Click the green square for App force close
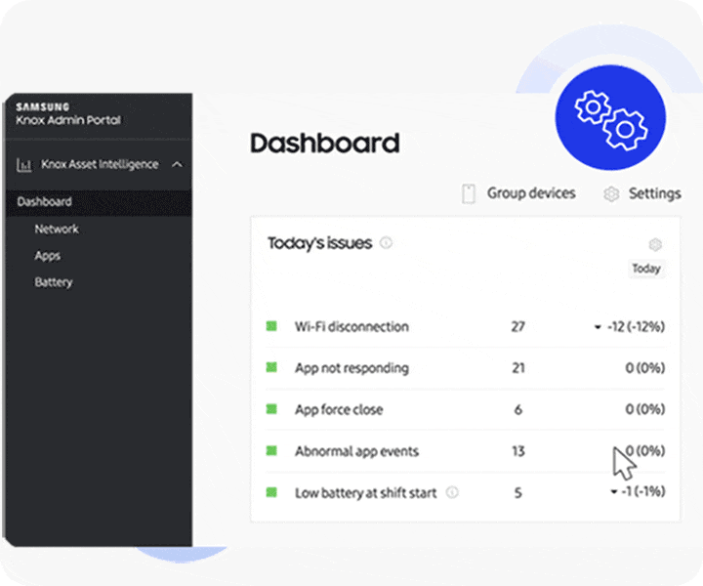703x586 pixels. (271, 409)
